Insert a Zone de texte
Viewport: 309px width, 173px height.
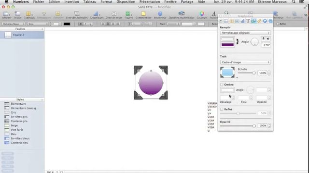pos(114,15)
